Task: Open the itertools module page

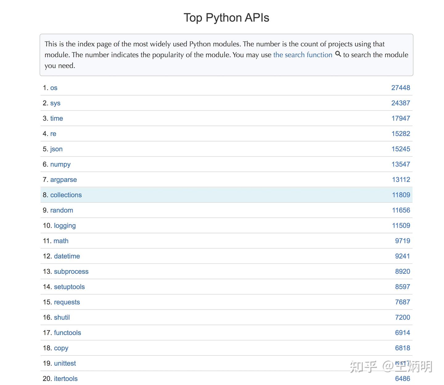Action: [66, 379]
